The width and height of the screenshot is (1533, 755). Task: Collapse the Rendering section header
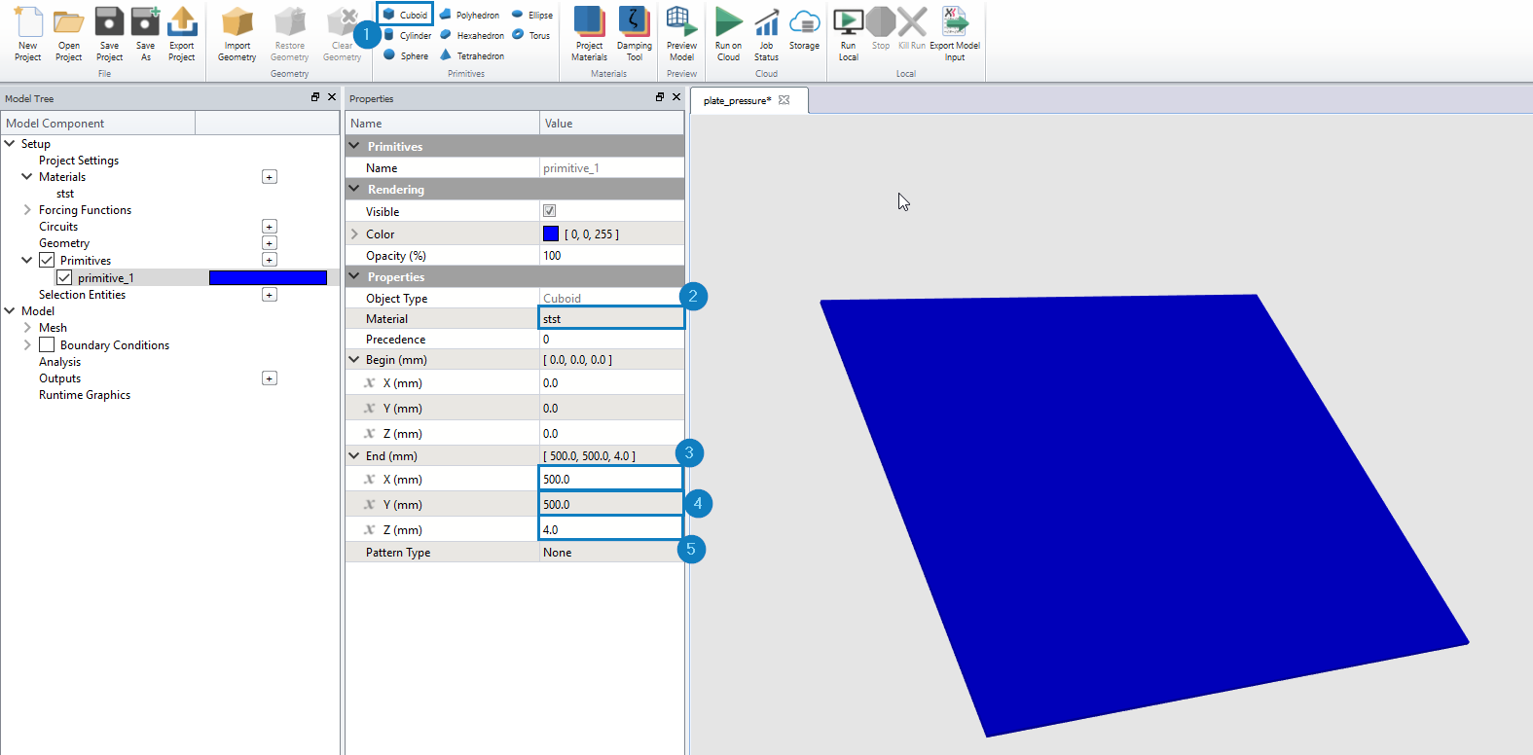pyautogui.click(x=354, y=189)
